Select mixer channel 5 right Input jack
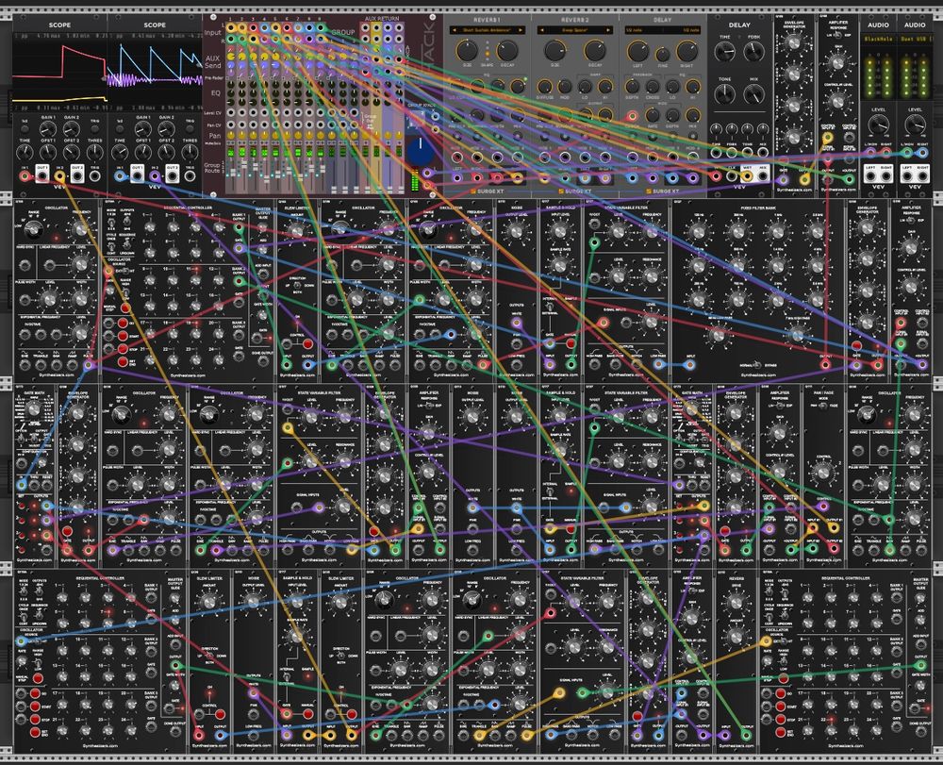Viewport: 943px width, 765px height. (276, 39)
